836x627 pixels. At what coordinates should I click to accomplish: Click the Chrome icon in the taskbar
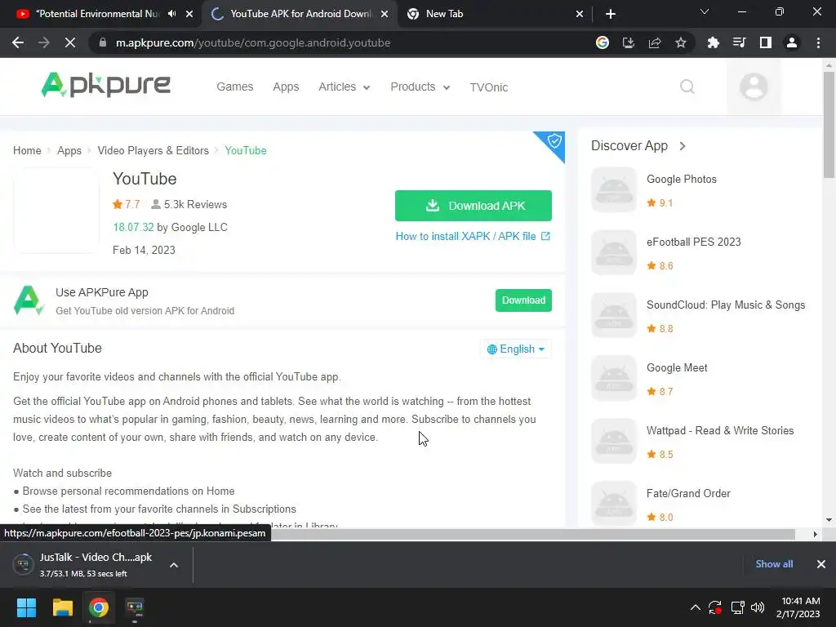[x=99, y=607]
